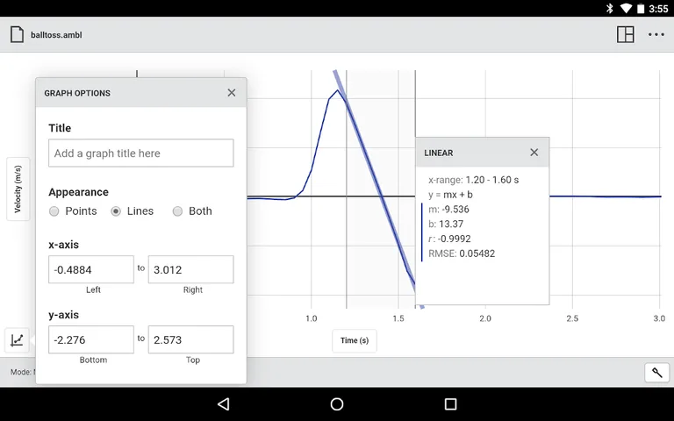The image size is (674, 421).
Task: Select the Lines appearance radio button
Action: pyautogui.click(x=116, y=211)
